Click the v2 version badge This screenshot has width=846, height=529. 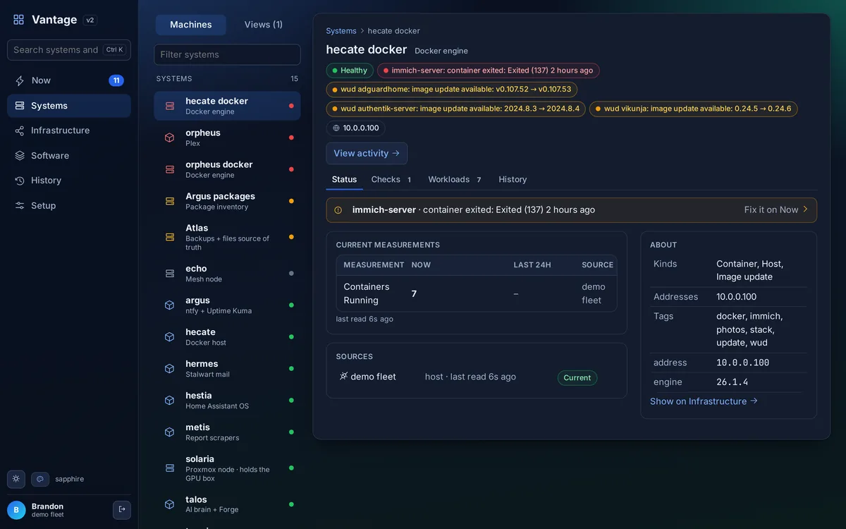pyautogui.click(x=90, y=20)
